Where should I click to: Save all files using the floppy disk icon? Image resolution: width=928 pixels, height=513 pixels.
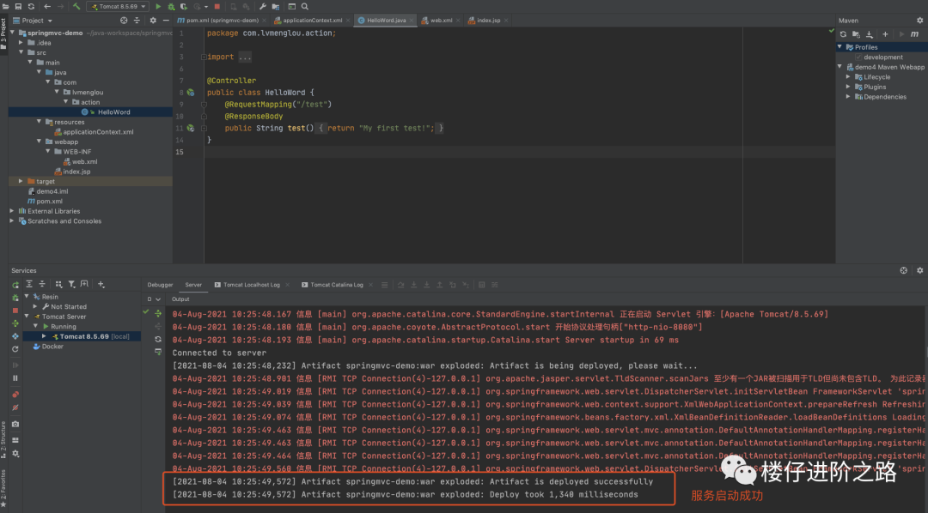tap(18, 7)
